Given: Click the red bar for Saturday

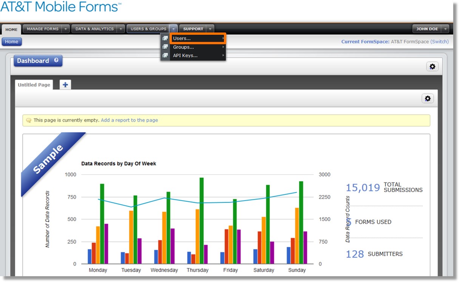Looking at the screenshot, I should pos(259,247).
